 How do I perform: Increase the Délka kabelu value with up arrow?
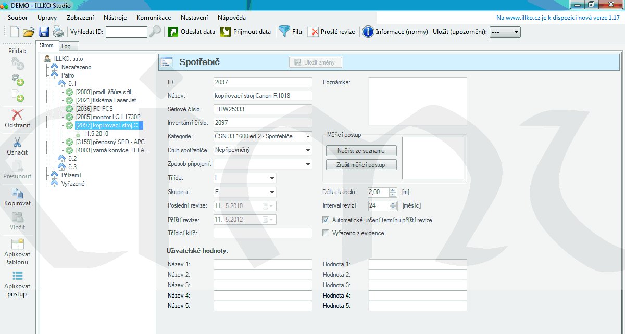393,190
